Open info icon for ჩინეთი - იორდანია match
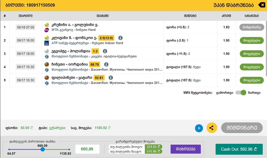Image resolution: width=267 pixels, height=158 pixels. [106, 64]
